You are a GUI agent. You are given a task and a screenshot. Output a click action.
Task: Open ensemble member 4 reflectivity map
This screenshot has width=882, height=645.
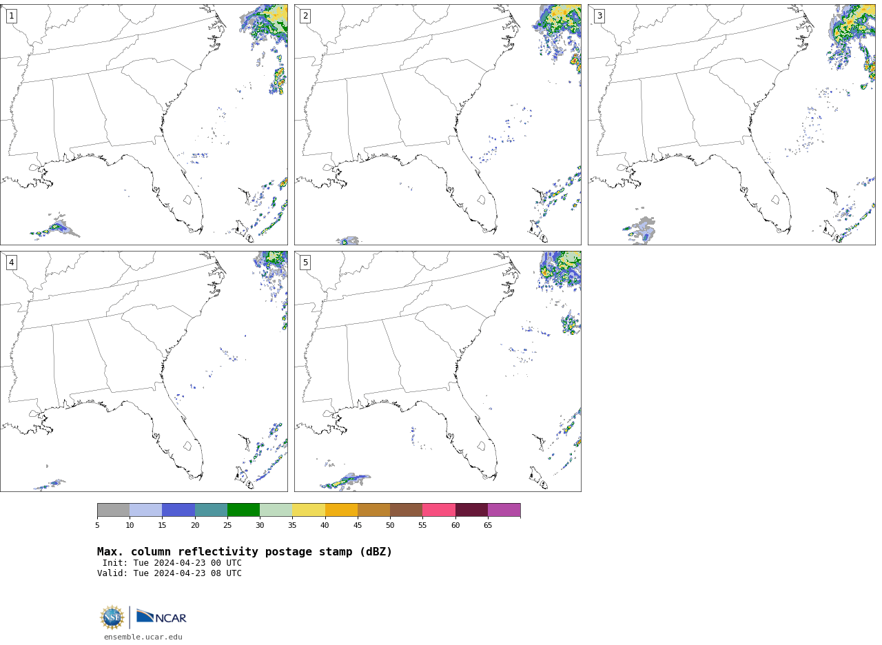coord(144,371)
